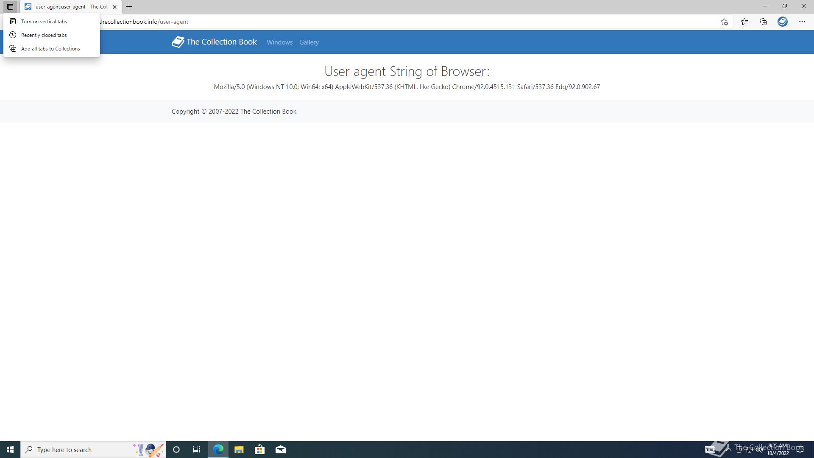The image size is (814, 458).
Task: Restore down the browser window
Action: (785, 6)
